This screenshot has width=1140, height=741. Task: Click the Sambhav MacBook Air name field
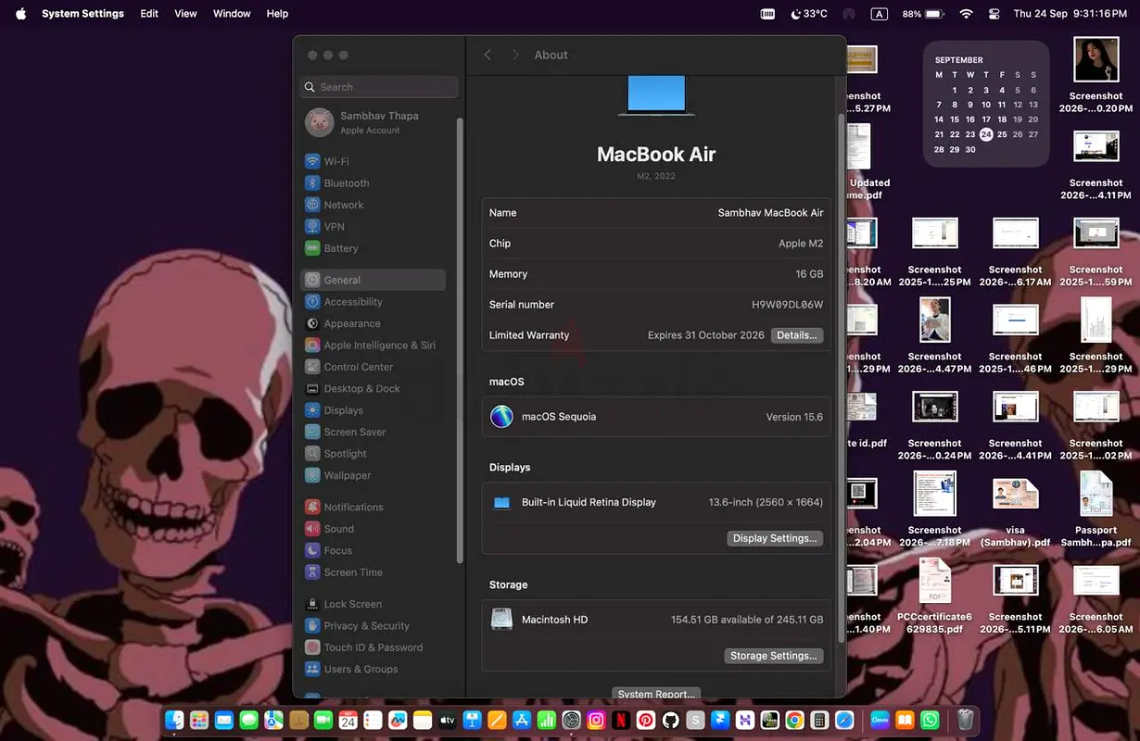[x=770, y=213]
